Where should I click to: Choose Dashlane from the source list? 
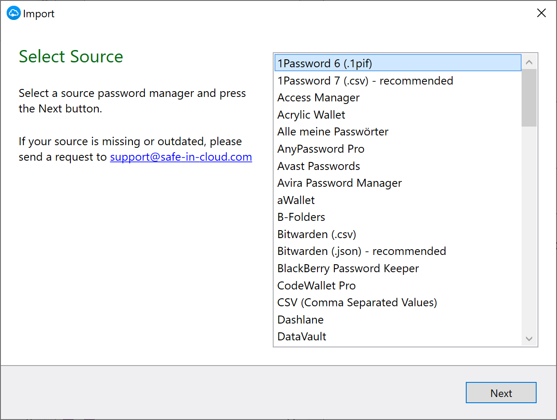pos(398,320)
